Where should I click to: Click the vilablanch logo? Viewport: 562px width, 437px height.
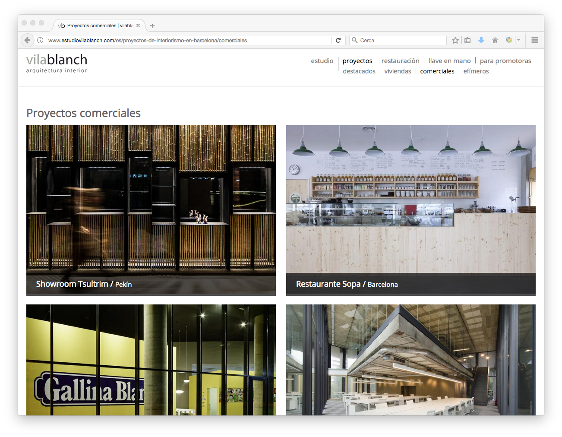(x=57, y=63)
